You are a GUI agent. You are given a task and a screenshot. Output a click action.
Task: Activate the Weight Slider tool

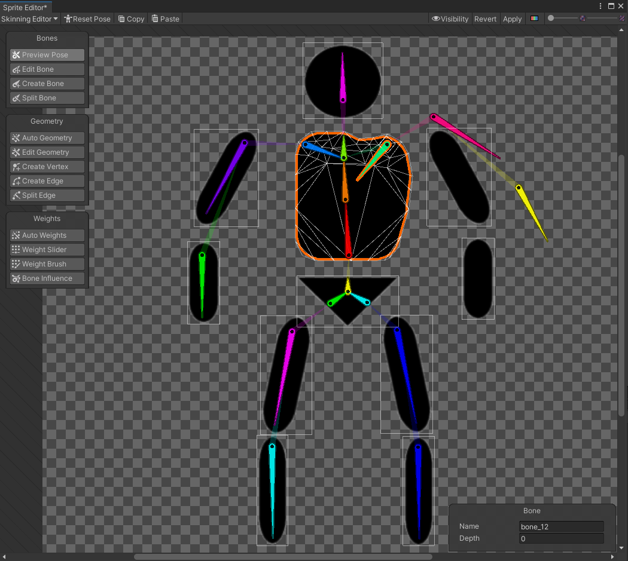[x=47, y=249]
